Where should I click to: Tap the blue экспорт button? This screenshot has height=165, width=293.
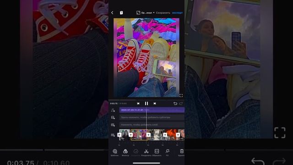coord(177,13)
